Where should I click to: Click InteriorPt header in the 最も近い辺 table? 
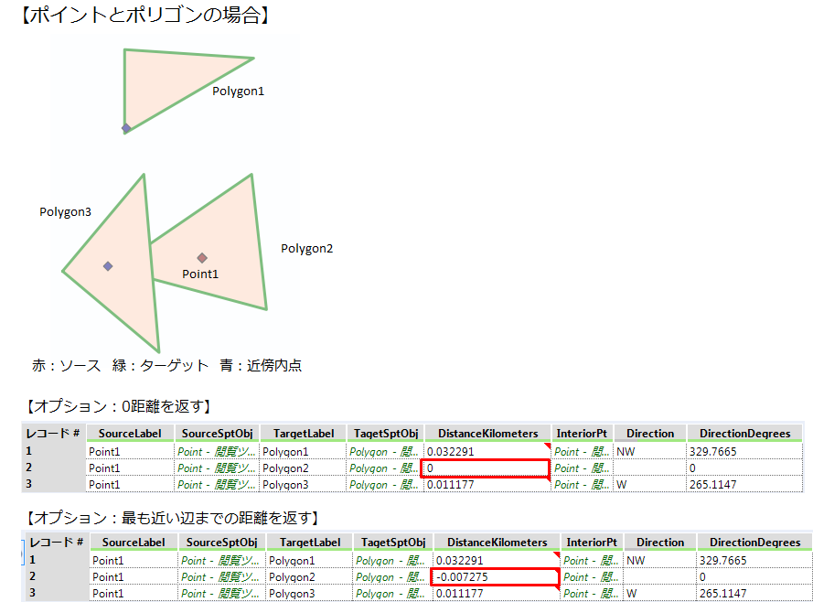pyautogui.click(x=592, y=543)
